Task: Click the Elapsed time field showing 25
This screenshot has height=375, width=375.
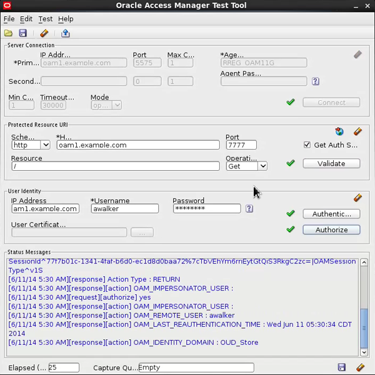Action: [x=64, y=367]
